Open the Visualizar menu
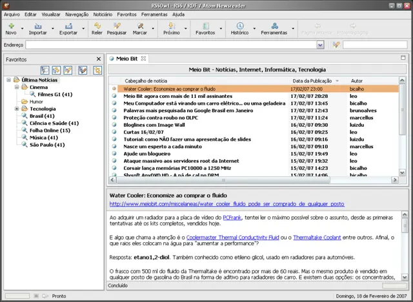413x302 pixels. tap(51, 14)
